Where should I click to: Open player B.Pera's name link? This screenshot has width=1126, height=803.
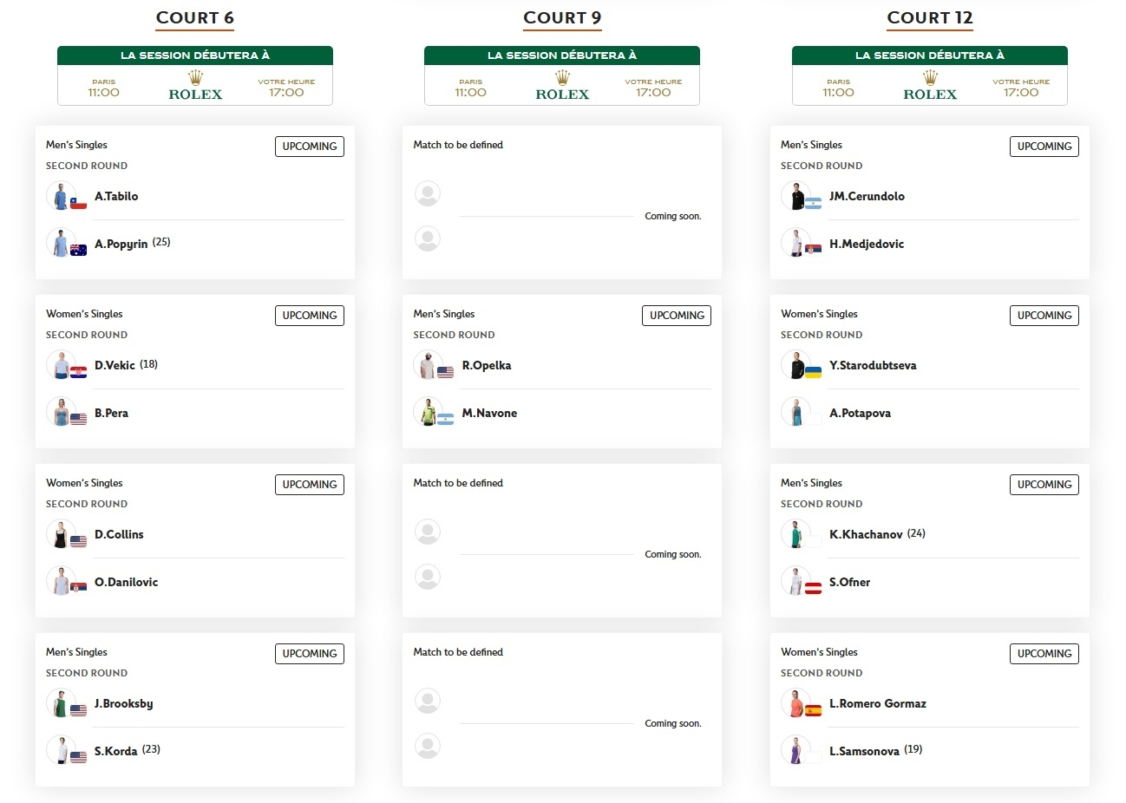[x=111, y=413]
